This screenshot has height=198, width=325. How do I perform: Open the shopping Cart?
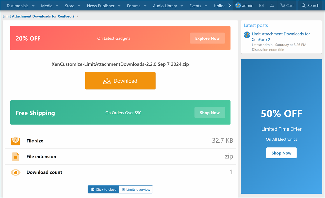pyautogui.click(x=287, y=6)
